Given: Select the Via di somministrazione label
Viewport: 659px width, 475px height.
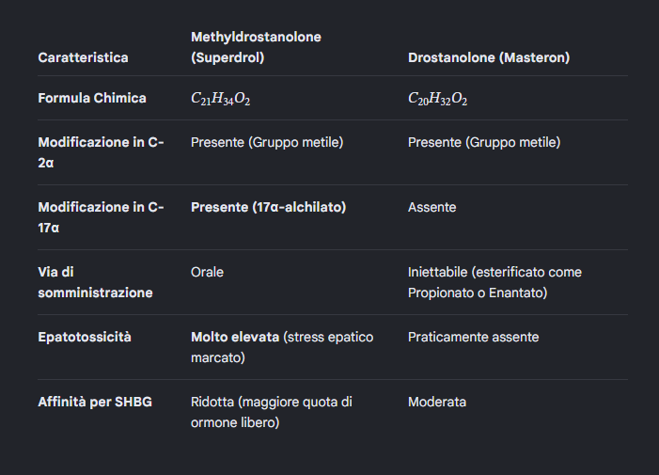Looking at the screenshot, I should pyautogui.click(x=95, y=282).
